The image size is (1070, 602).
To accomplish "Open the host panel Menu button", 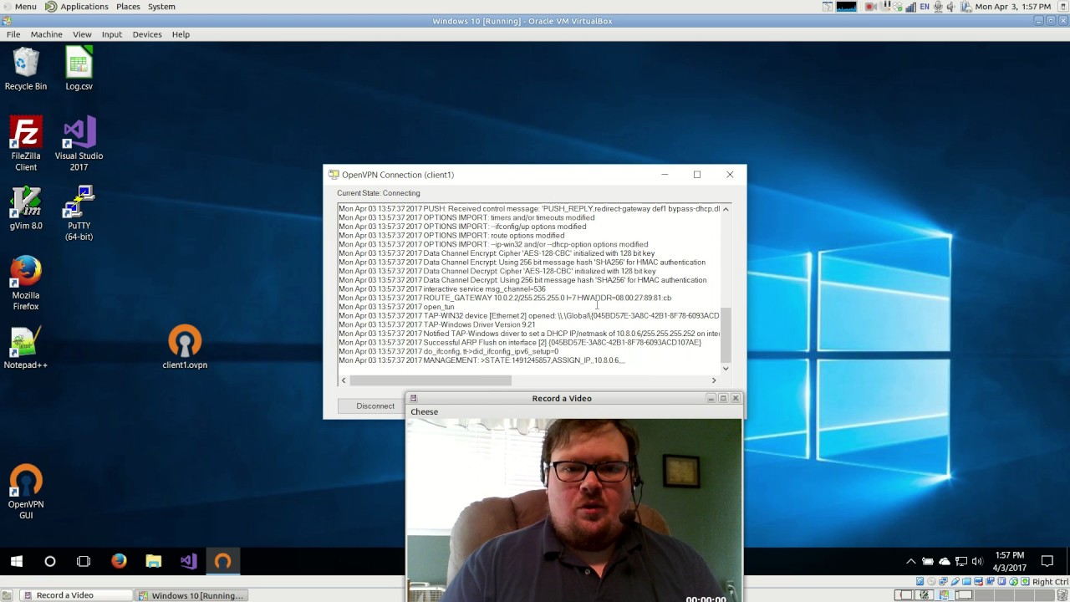I will pos(19,7).
